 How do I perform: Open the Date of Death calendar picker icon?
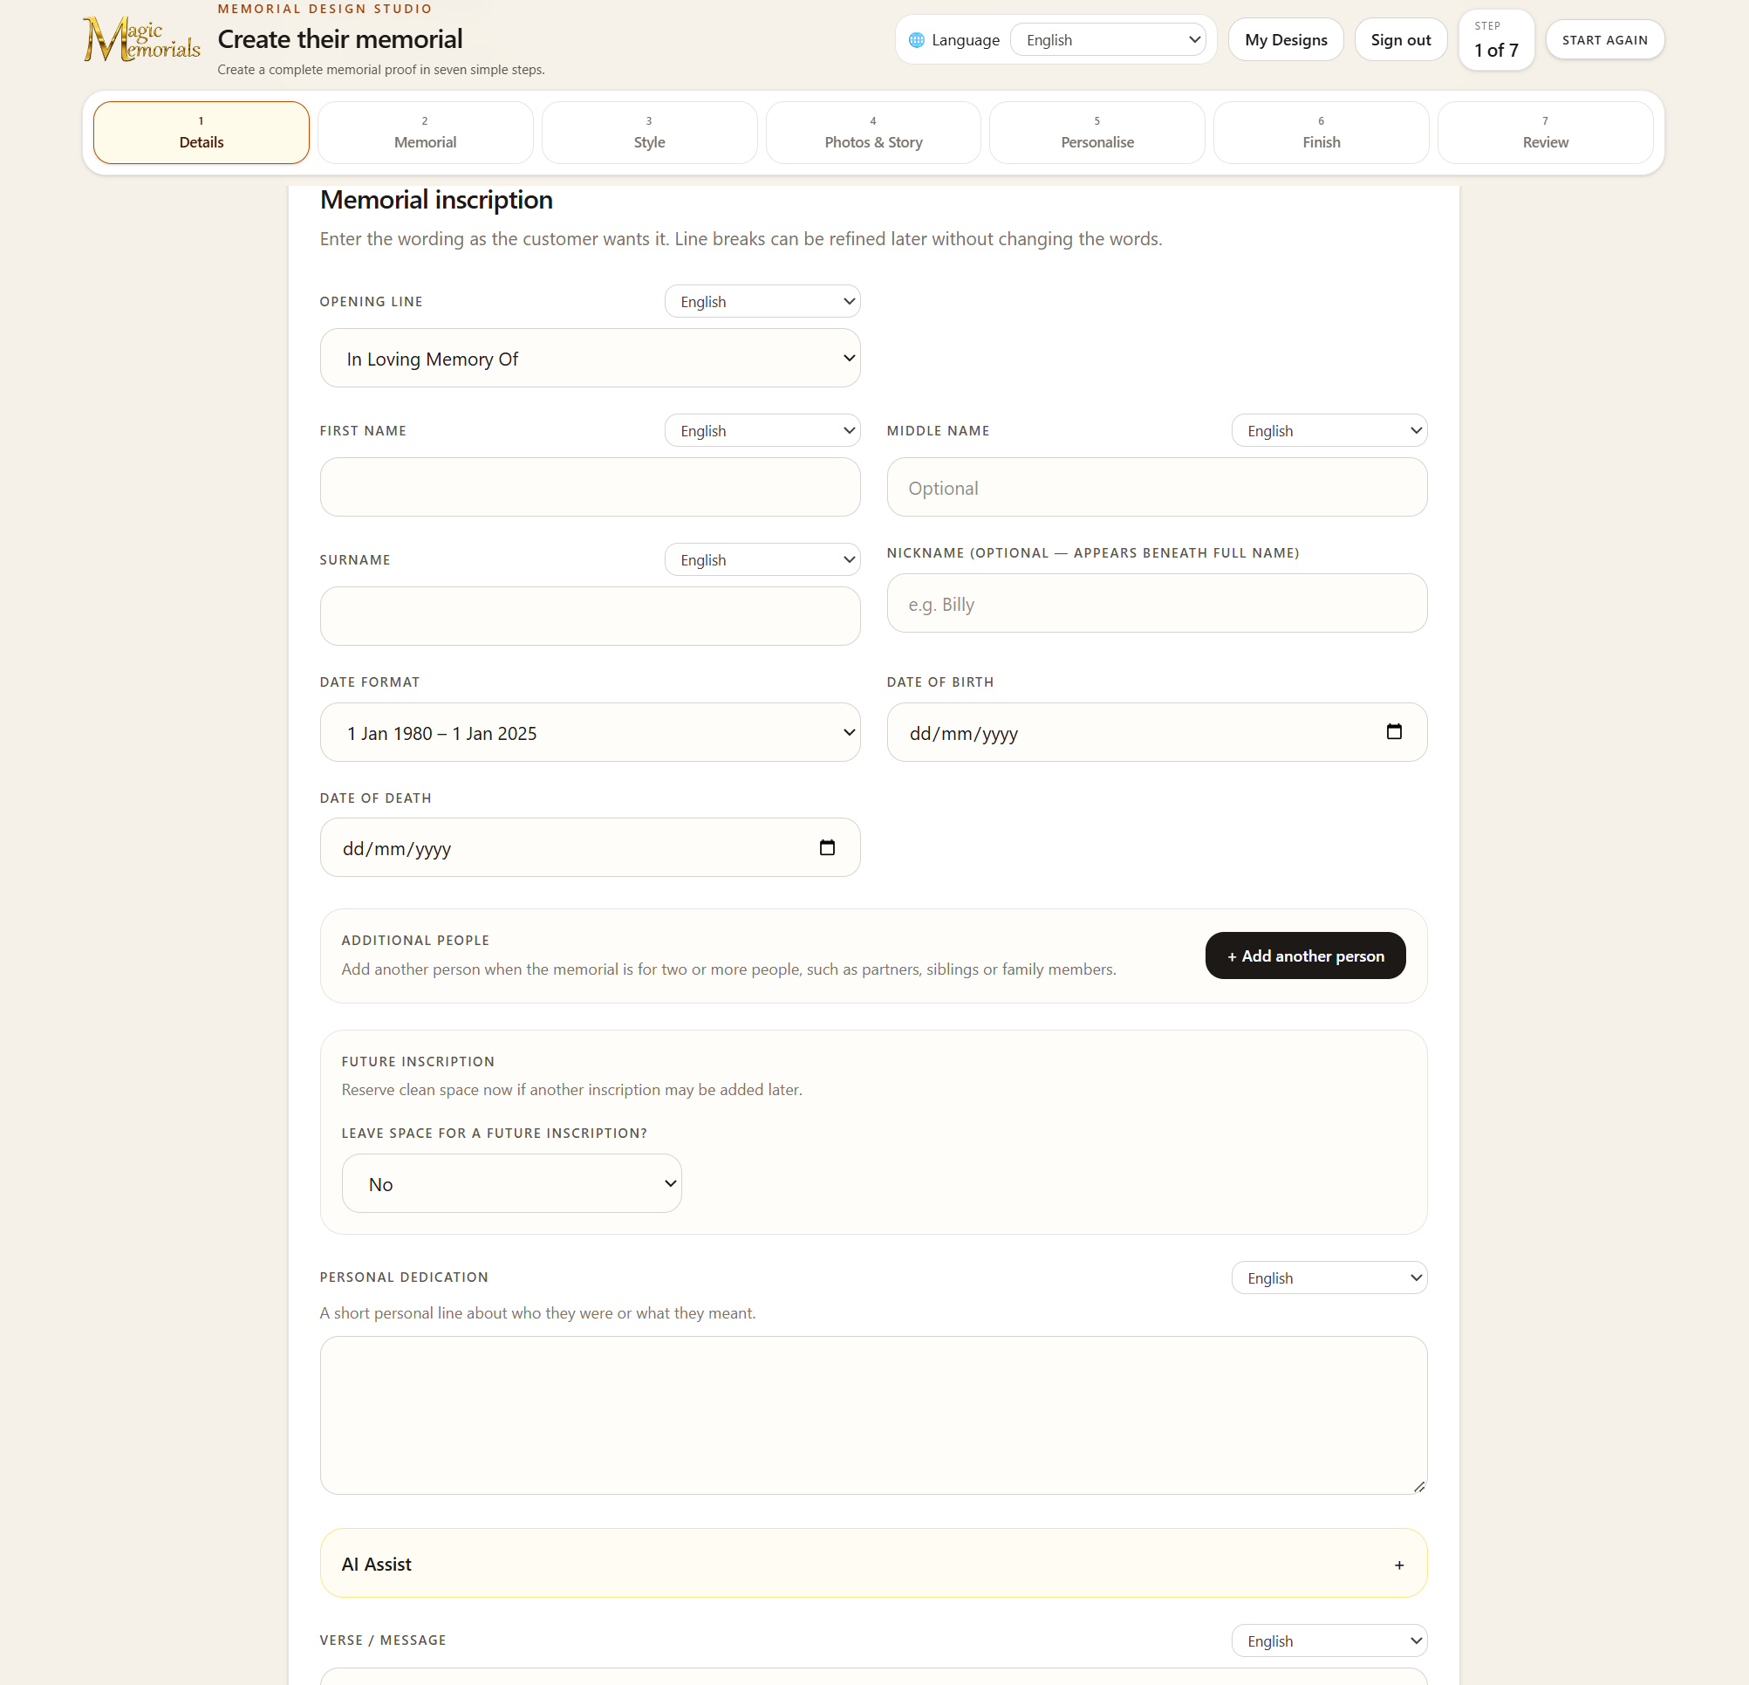pos(827,847)
